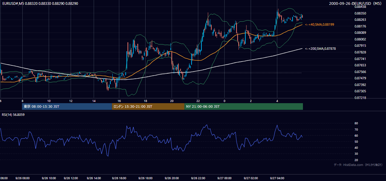This screenshot has width=386, height=181.
Task: Click price axis value 0.87915
Action: (x=360, y=46)
